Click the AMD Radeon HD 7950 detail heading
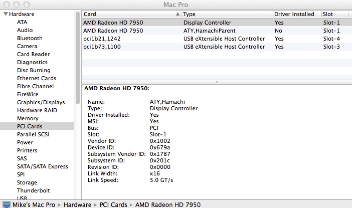The image size is (352, 208). click(117, 88)
